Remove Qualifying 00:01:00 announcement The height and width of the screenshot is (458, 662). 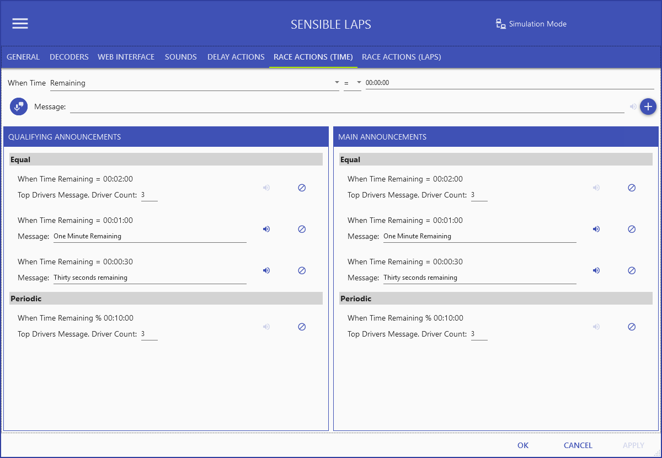coord(302,229)
